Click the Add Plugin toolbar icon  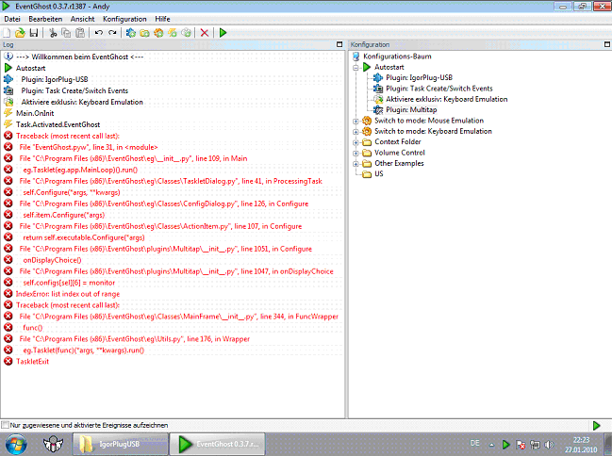pos(131,33)
